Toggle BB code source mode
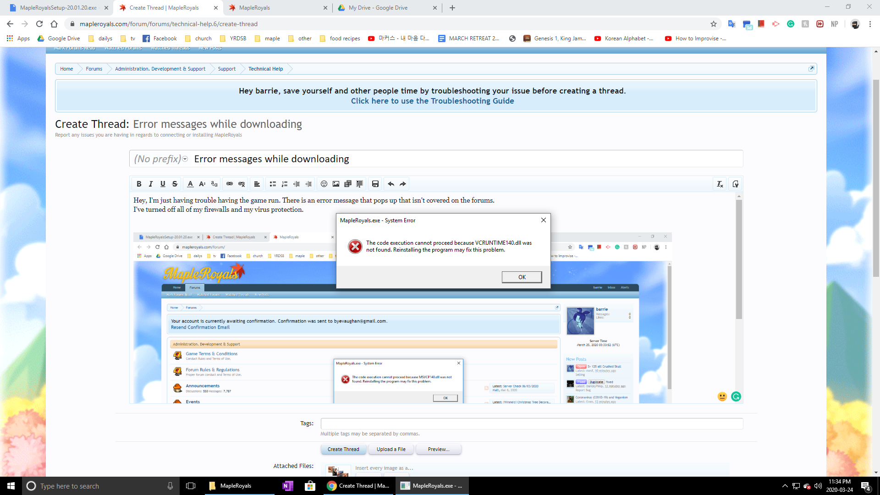This screenshot has width=880, height=495. 736,184
